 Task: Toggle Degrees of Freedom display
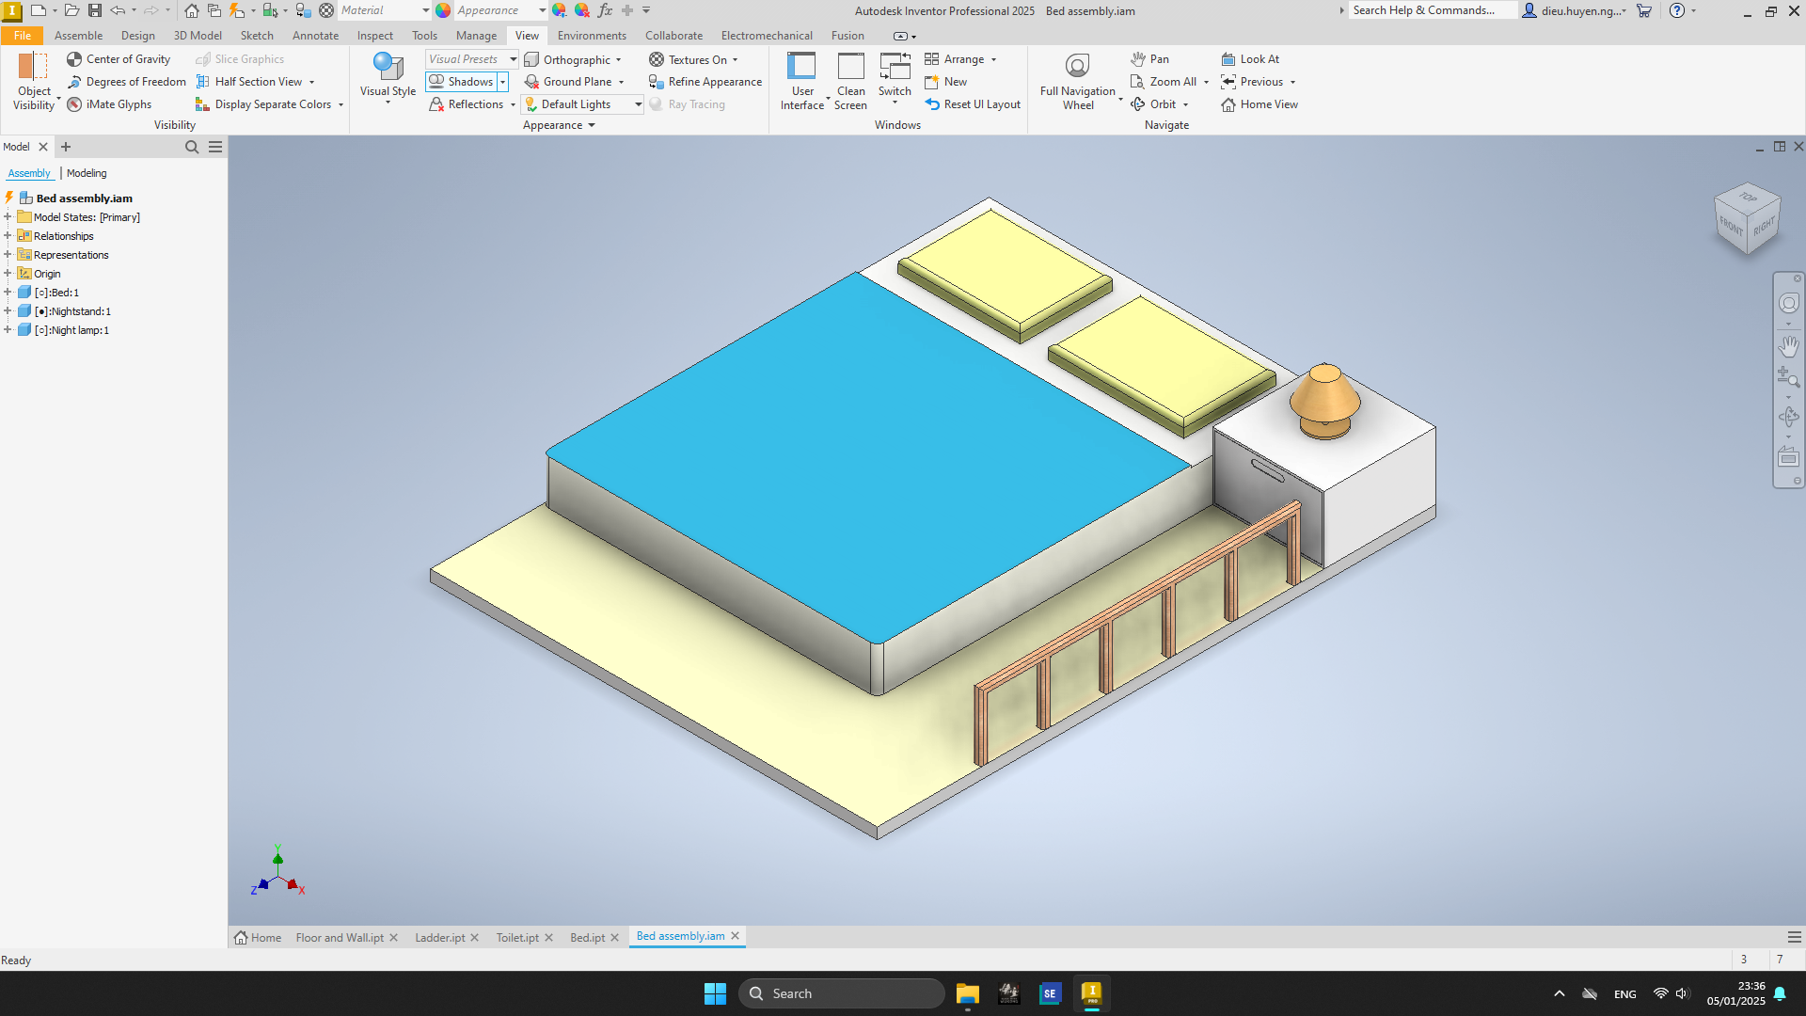126,82
